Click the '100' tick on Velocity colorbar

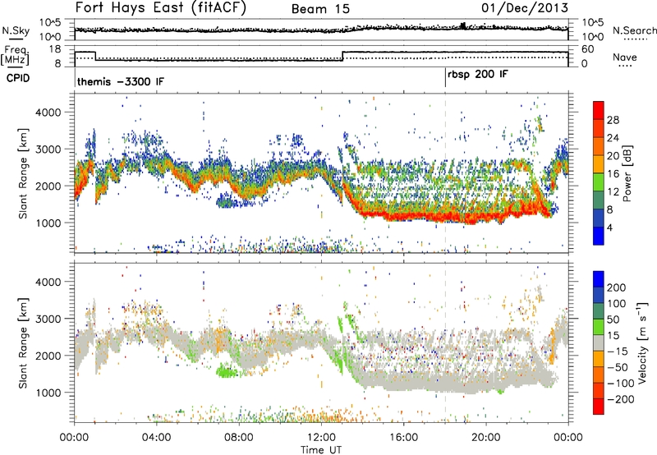pos(616,303)
